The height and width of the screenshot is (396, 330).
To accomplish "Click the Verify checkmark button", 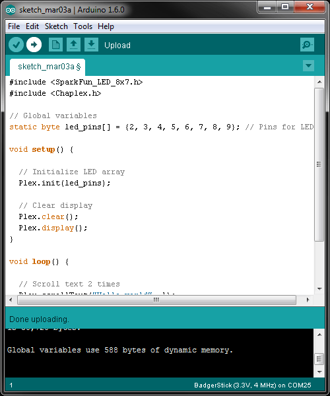I will point(16,45).
